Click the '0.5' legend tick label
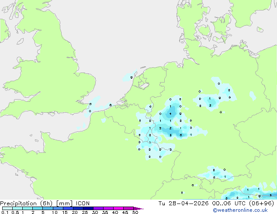277x214 pixels. tap(15, 212)
